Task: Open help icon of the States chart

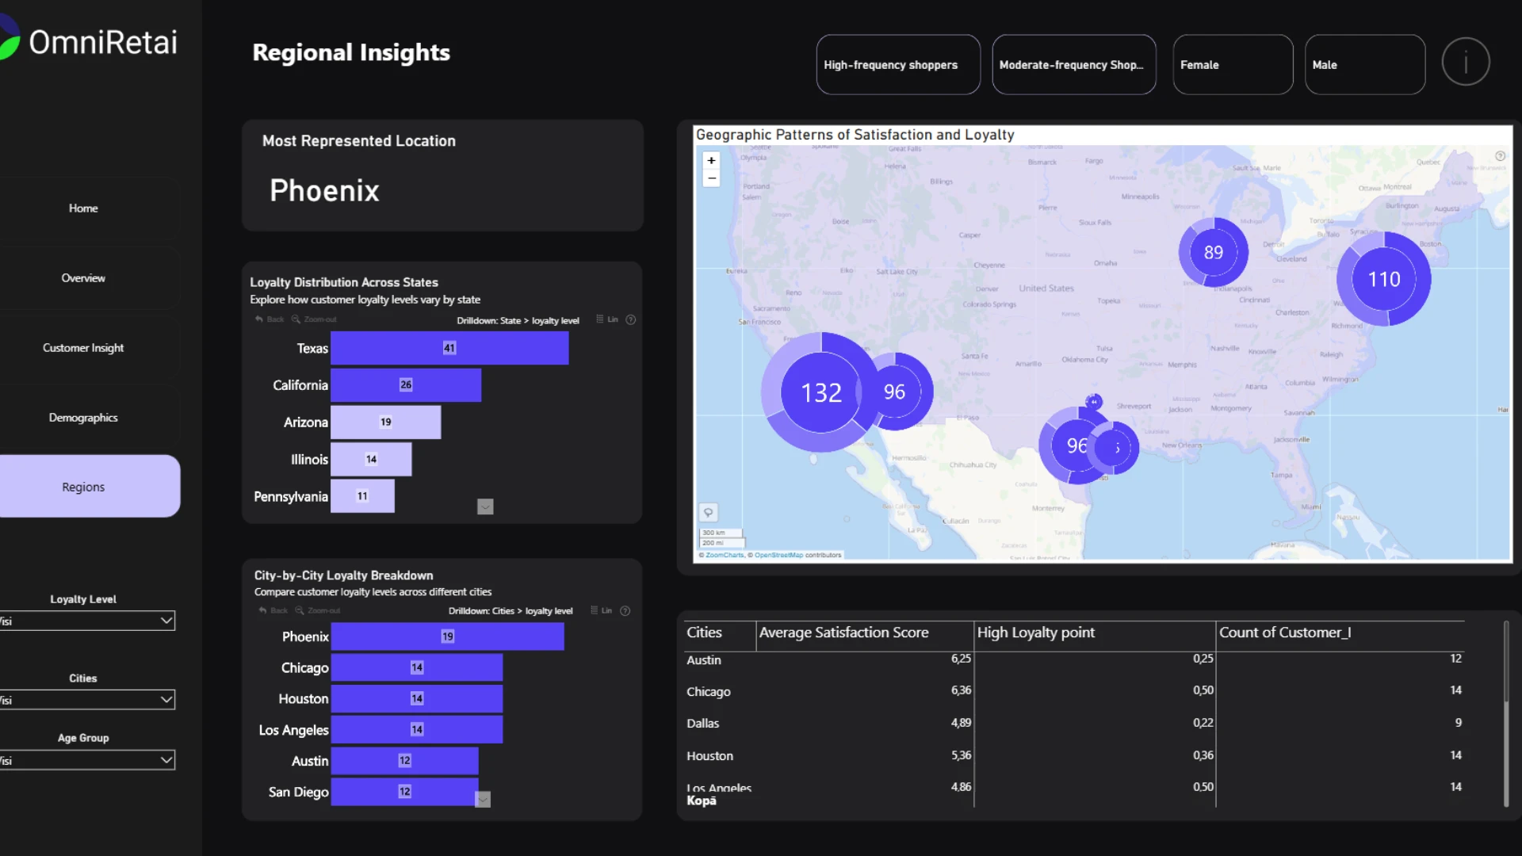Action: [631, 319]
